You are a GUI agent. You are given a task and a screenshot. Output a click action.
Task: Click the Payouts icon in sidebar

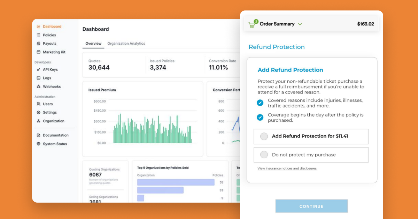point(38,43)
